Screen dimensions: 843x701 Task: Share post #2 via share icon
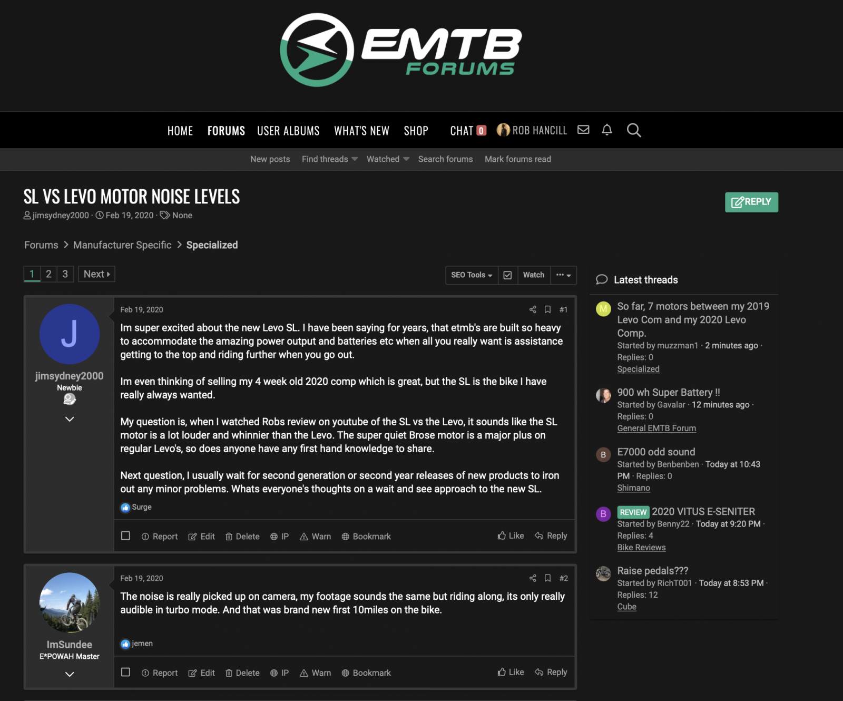[x=533, y=578]
